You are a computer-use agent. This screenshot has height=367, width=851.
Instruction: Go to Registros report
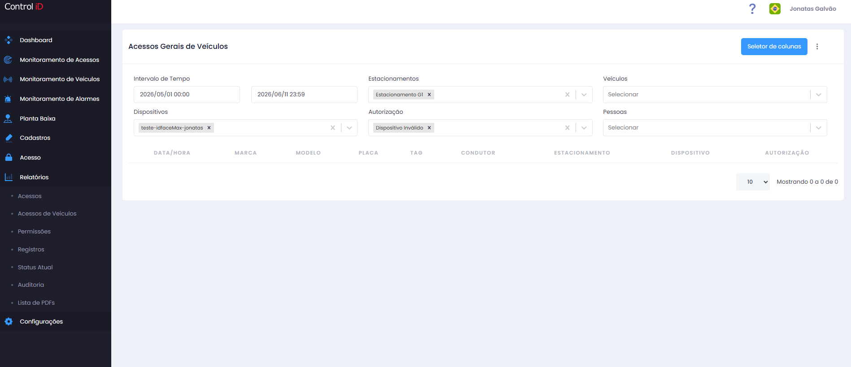31,249
